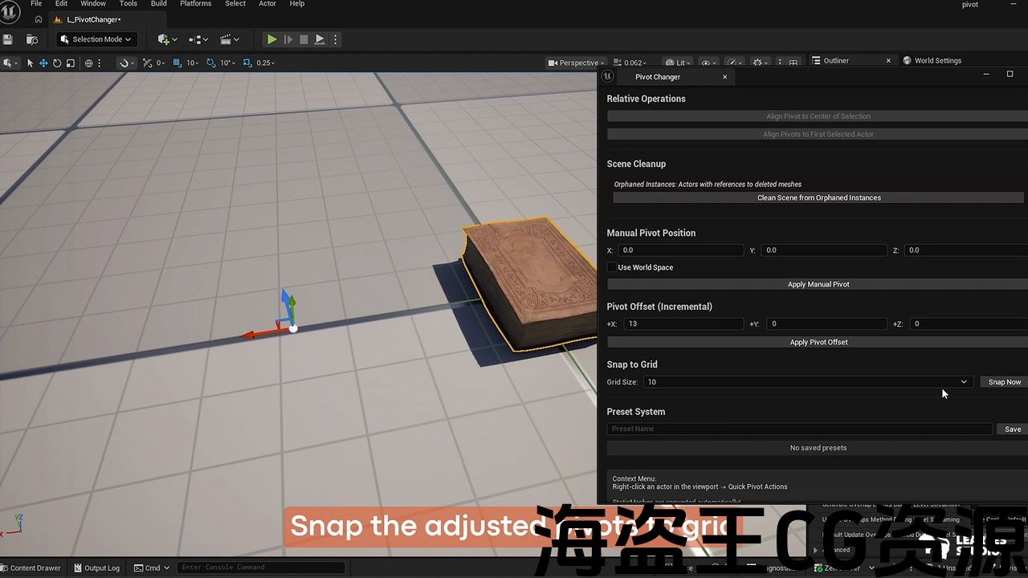Viewport: 1028px width, 578px height.
Task: Open the quick add to project menu
Action: tap(167, 39)
